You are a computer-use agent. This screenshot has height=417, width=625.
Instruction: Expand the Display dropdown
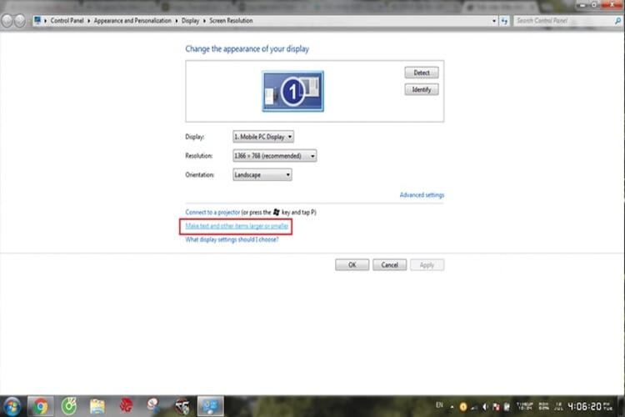pos(263,137)
